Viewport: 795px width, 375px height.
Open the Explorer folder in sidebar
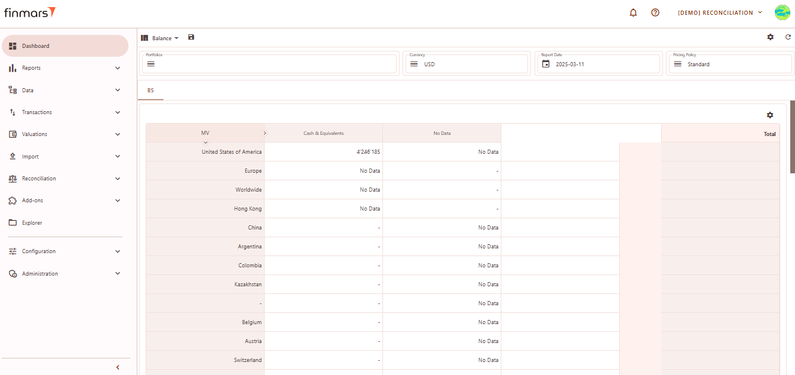point(32,223)
